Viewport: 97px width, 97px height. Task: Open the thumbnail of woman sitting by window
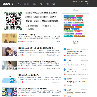9,65
